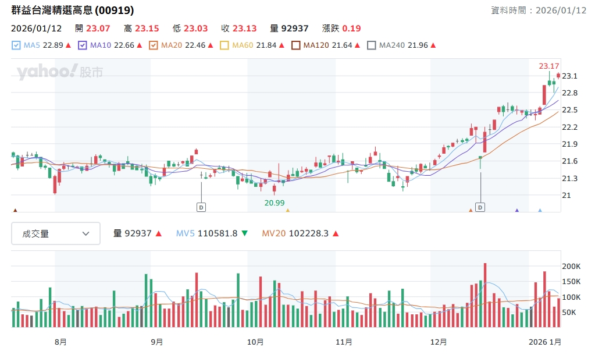Click the yellow triangle marker below 20.99
Screen dimensions: 595x358
pyautogui.click(x=287, y=210)
